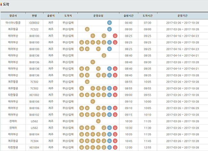Select the departure time 09:15

[129, 115]
